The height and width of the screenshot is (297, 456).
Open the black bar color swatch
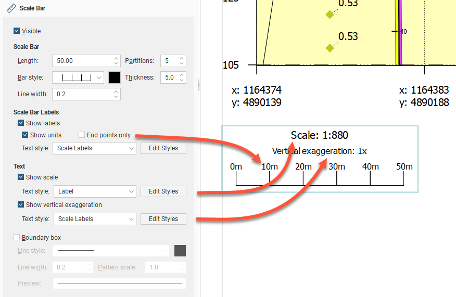click(x=115, y=78)
